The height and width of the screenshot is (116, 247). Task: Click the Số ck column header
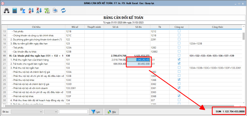click(x=115, y=27)
